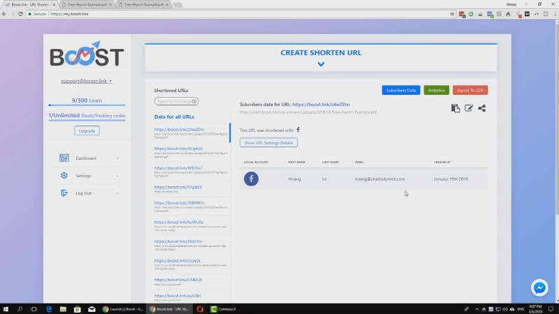Open the action center notifications icon

(551, 309)
